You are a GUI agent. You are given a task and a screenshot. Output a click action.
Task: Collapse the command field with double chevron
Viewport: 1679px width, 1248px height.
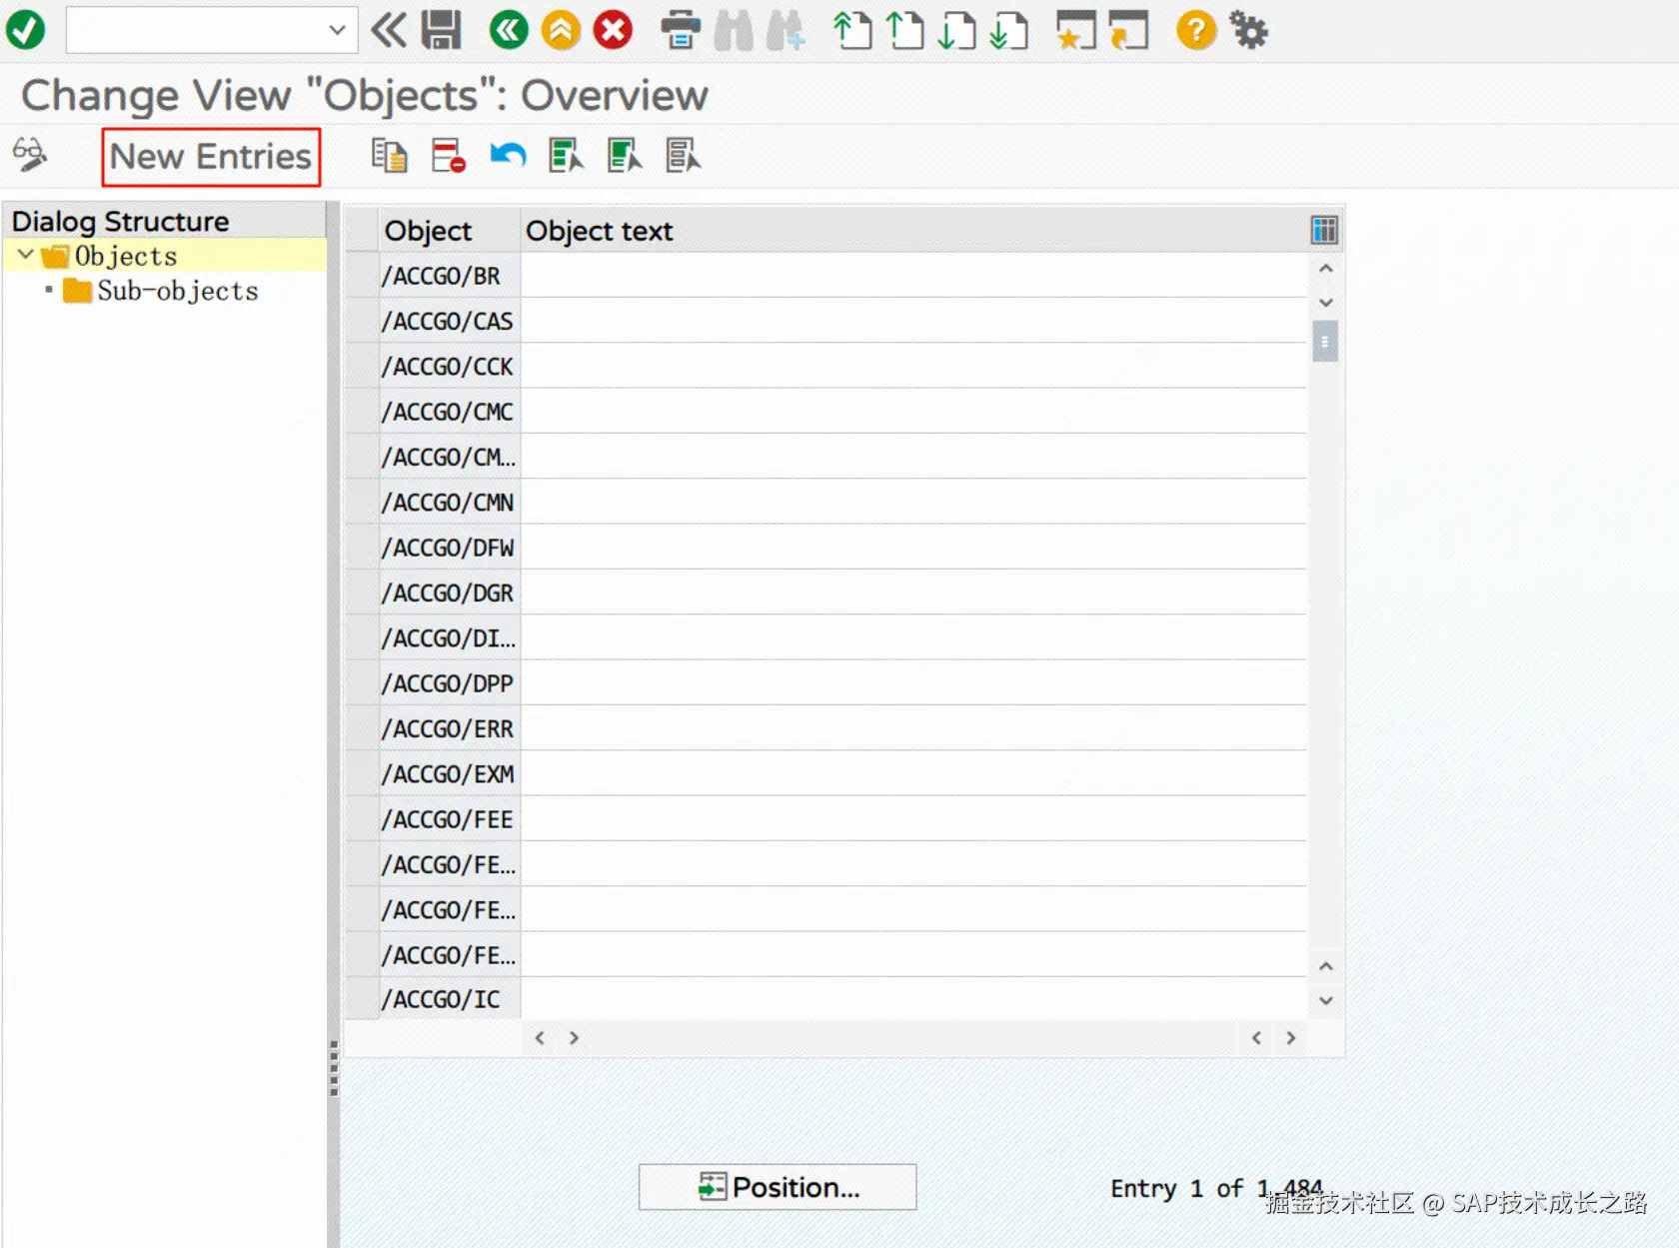click(x=389, y=30)
